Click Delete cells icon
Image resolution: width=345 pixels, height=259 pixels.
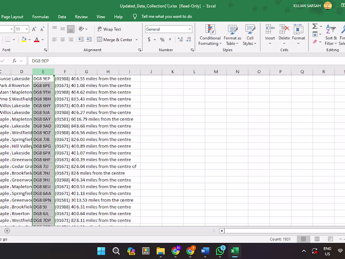284,29
